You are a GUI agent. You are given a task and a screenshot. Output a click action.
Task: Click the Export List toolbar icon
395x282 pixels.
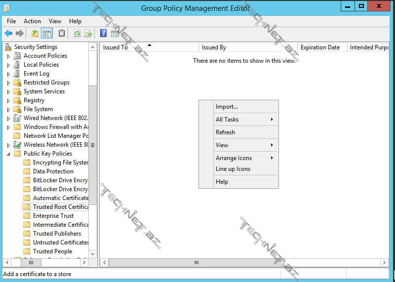(88, 34)
